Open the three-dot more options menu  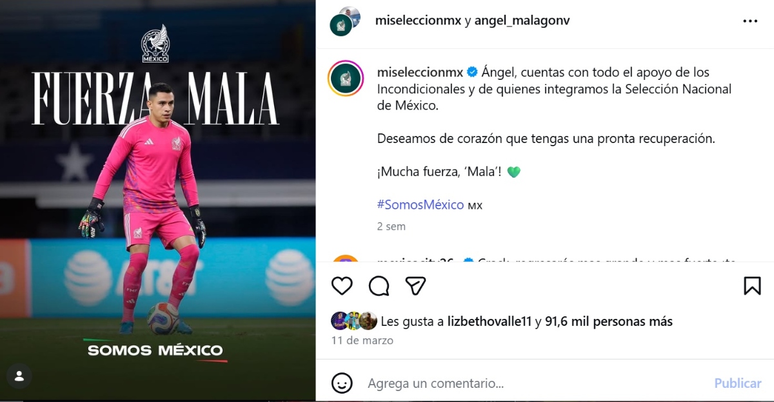tap(750, 21)
